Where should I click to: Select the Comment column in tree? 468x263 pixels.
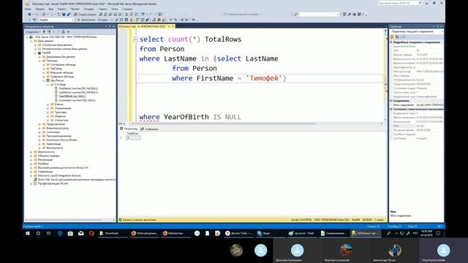77,100
